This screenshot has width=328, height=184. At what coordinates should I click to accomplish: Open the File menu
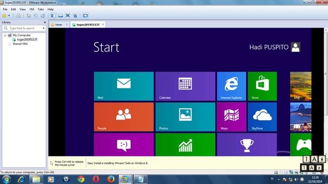[x=5, y=9]
